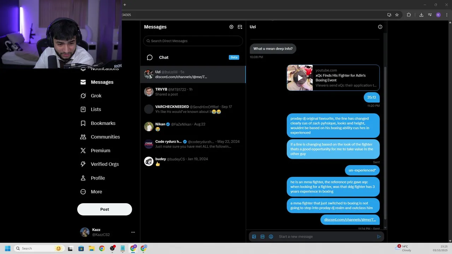Open File Explorer from taskbar
Screen dimensions: 452x254
pos(91,248)
